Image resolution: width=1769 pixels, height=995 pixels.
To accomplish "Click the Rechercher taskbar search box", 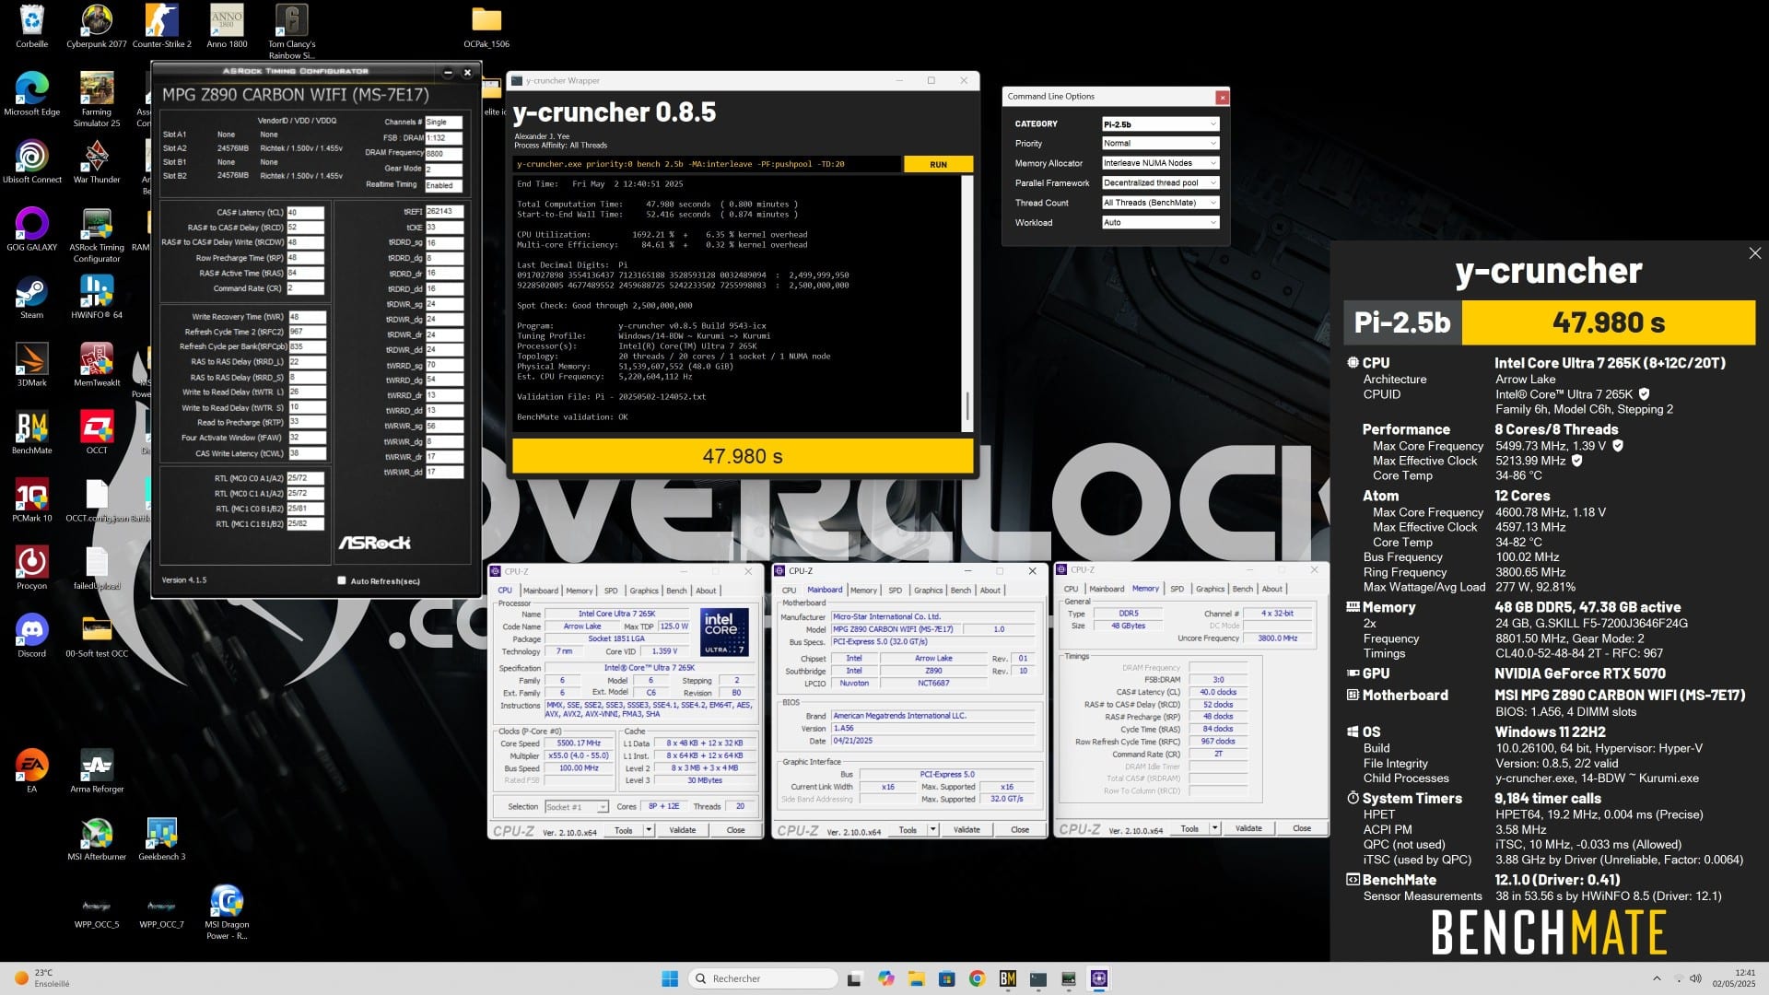I will point(763,978).
